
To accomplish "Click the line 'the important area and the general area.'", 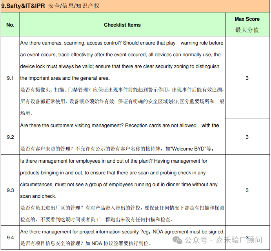I will (65, 78).
